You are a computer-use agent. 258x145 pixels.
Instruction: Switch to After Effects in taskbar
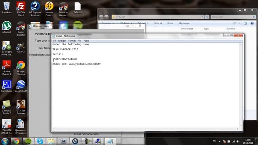(x=63, y=141)
